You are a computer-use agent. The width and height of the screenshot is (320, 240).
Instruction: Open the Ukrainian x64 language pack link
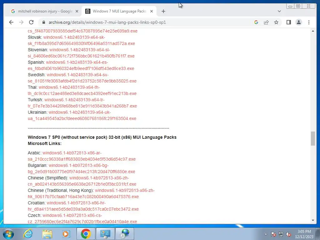click(82, 115)
